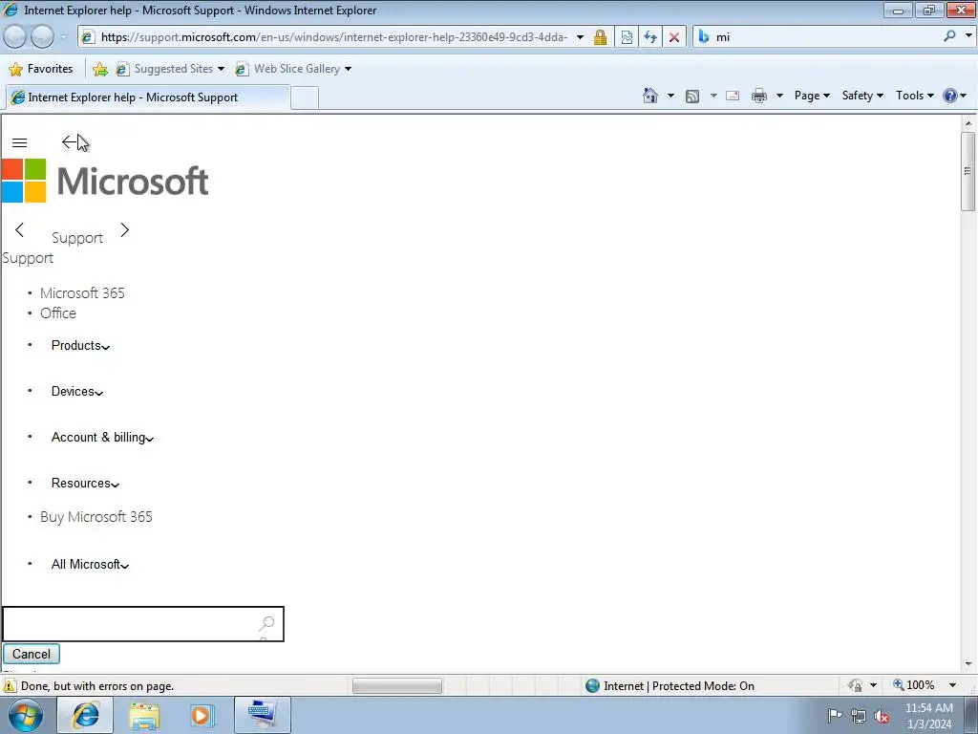This screenshot has width=978, height=734.
Task: Open the Tools menu
Action: [x=914, y=96]
